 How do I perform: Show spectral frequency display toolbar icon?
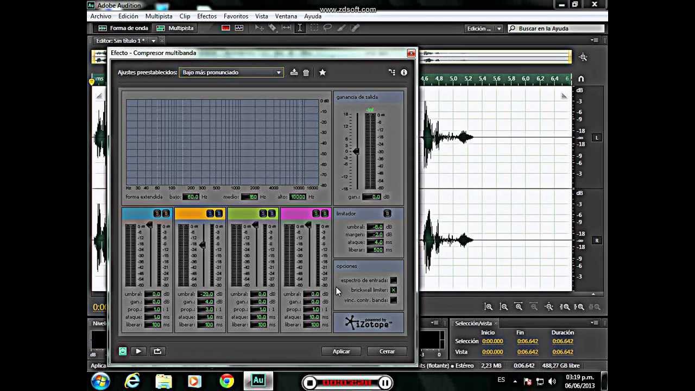coord(226,28)
